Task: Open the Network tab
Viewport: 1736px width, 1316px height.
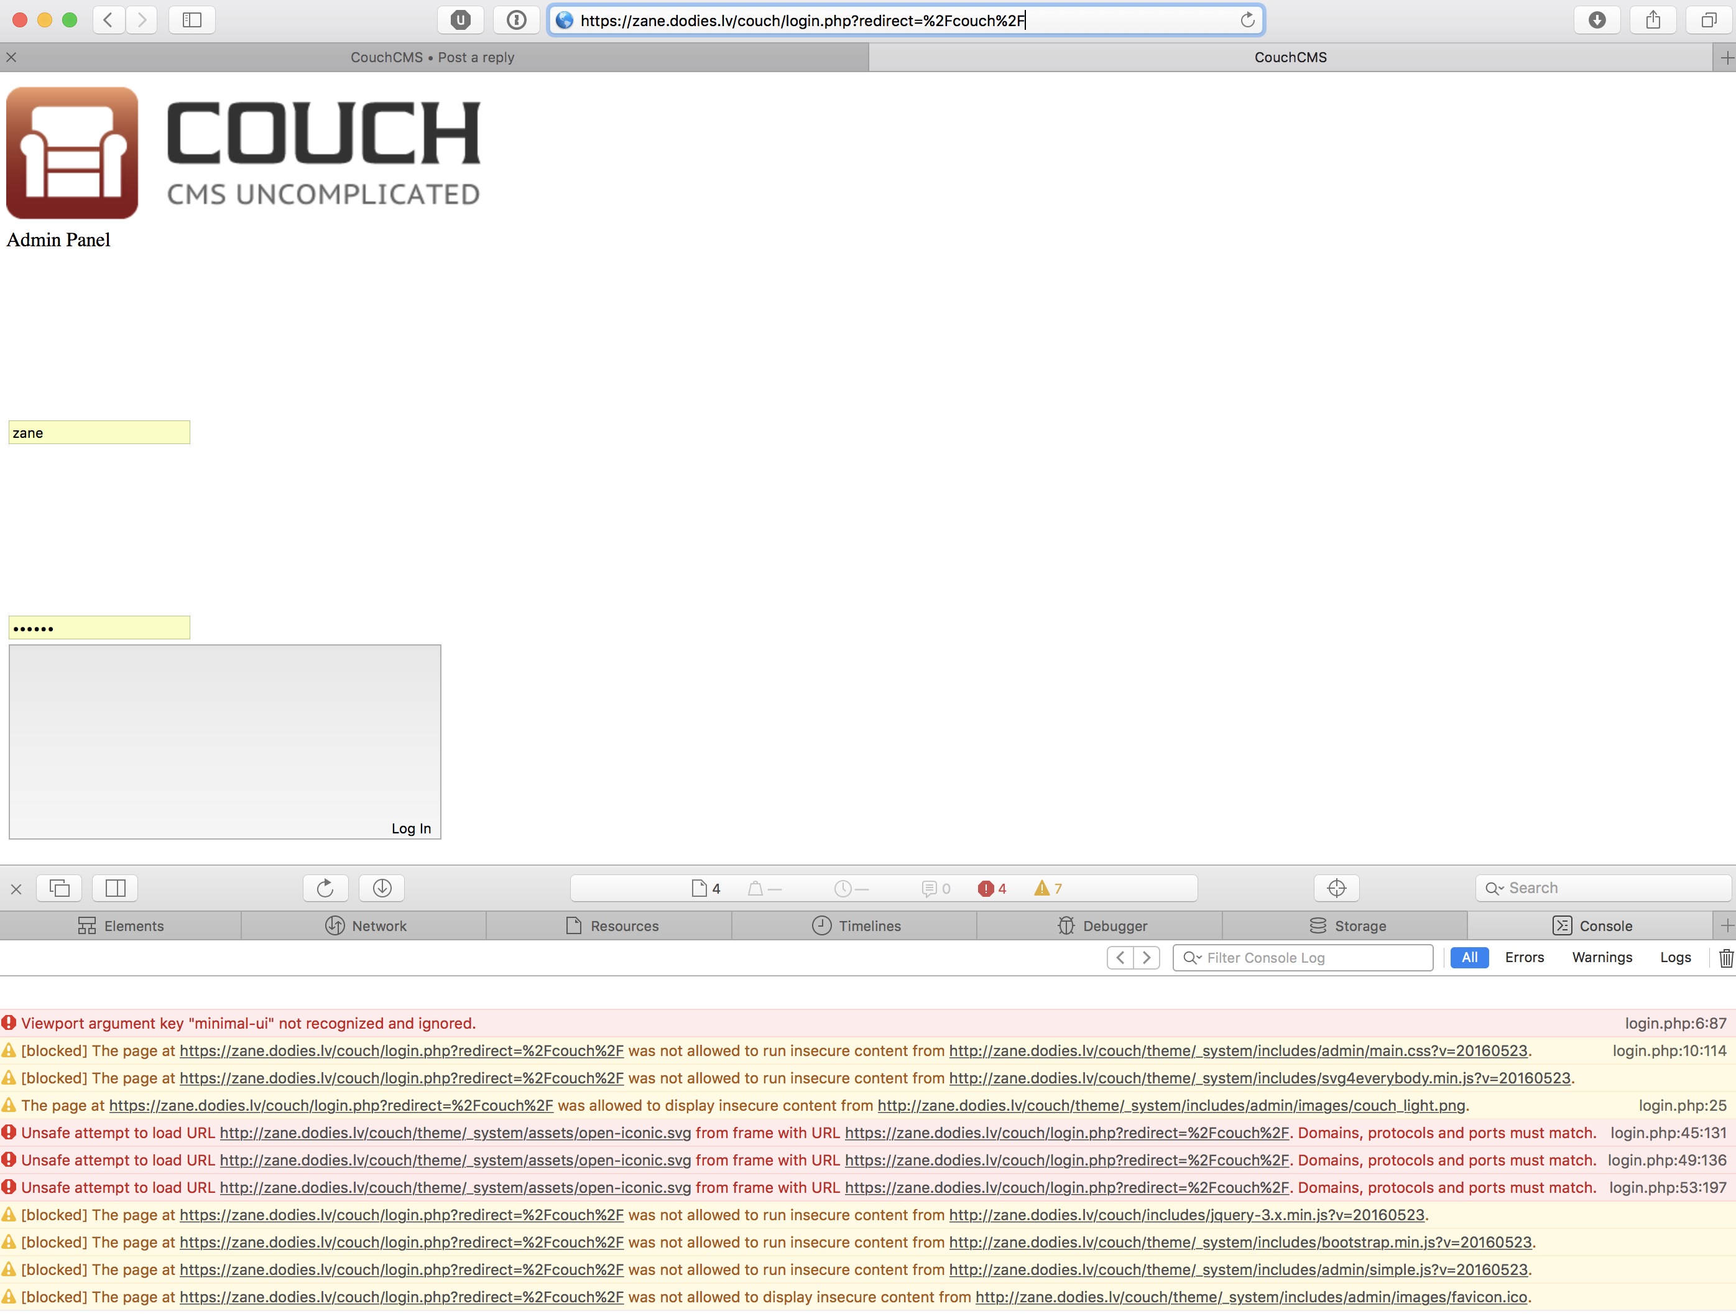Action: [x=365, y=927]
